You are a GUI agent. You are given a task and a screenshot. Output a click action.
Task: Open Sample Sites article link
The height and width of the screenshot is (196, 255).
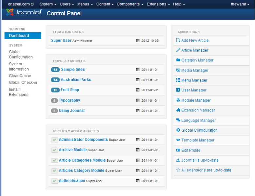[73, 69]
